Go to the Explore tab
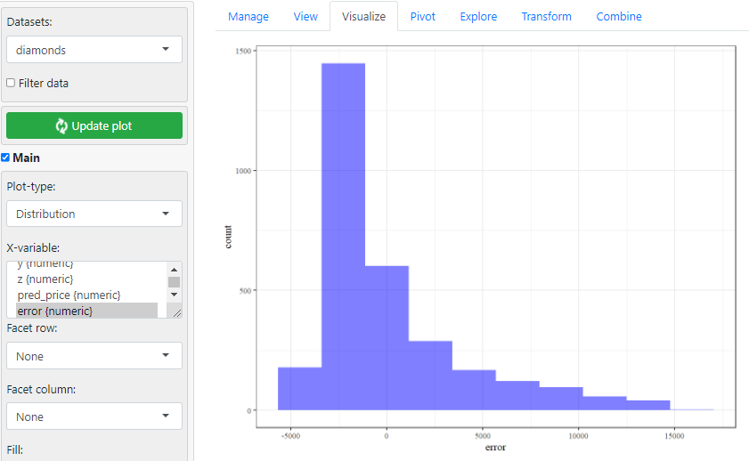The width and height of the screenshot is (749, 461). [478, 16]
